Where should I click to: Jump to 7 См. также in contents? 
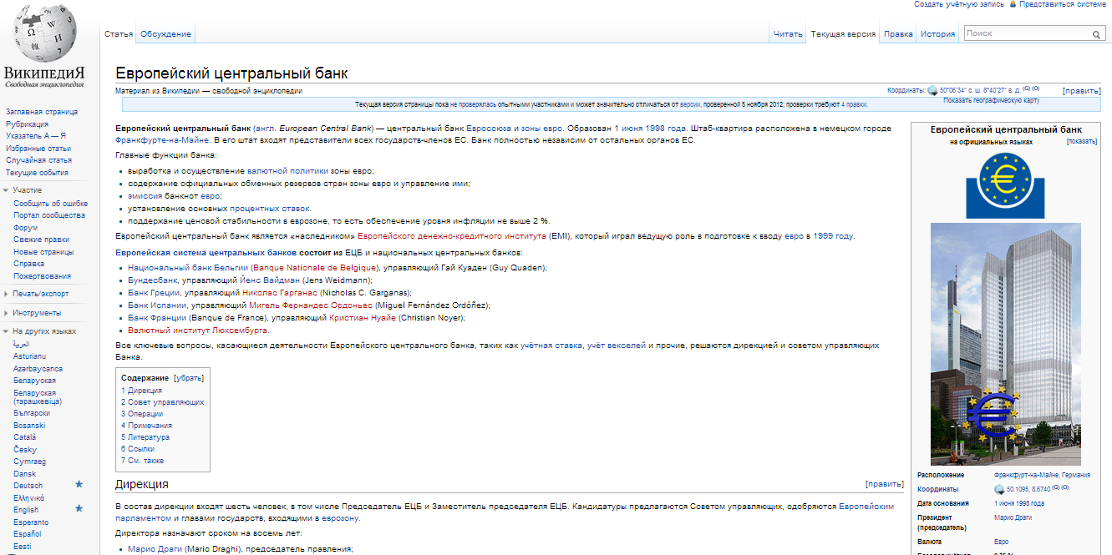(143, 461)
